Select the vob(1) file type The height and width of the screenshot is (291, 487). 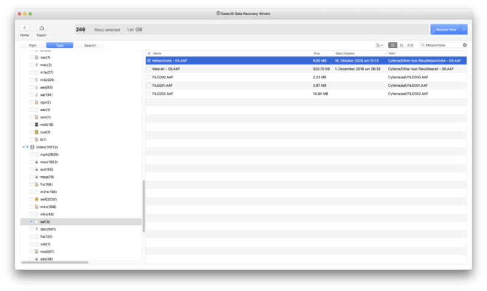click(45, 244)
